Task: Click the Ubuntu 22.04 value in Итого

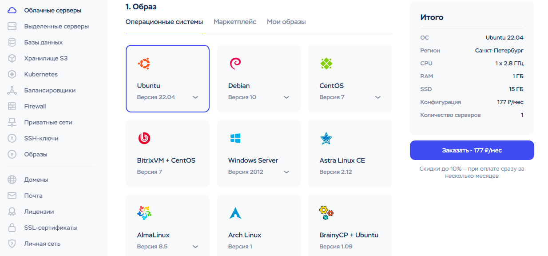Action: coord(504,38)
